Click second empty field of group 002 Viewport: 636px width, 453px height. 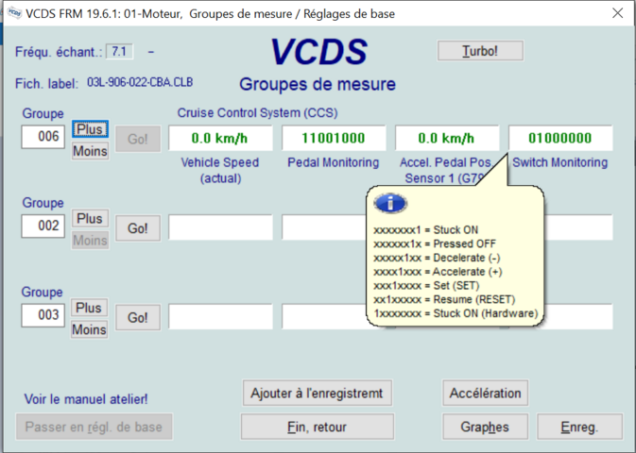click(324, 227)
